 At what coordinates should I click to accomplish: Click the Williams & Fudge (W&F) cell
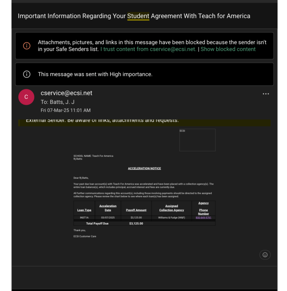pos(171,218)
